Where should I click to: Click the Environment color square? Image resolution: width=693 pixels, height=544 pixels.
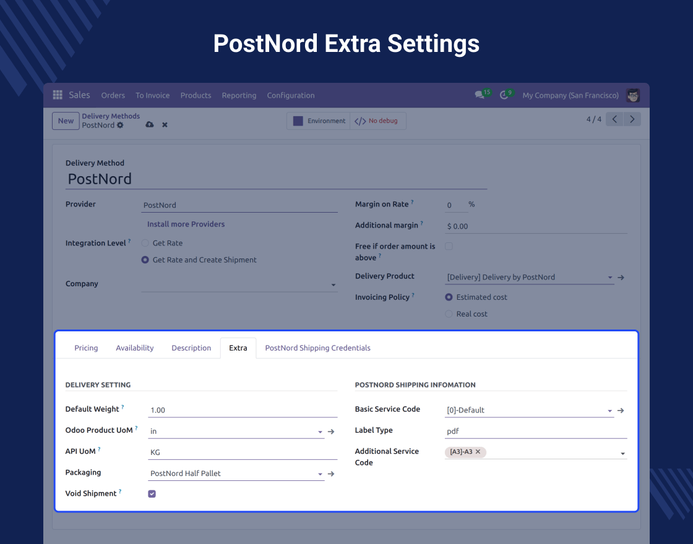(x=298, y=121)
